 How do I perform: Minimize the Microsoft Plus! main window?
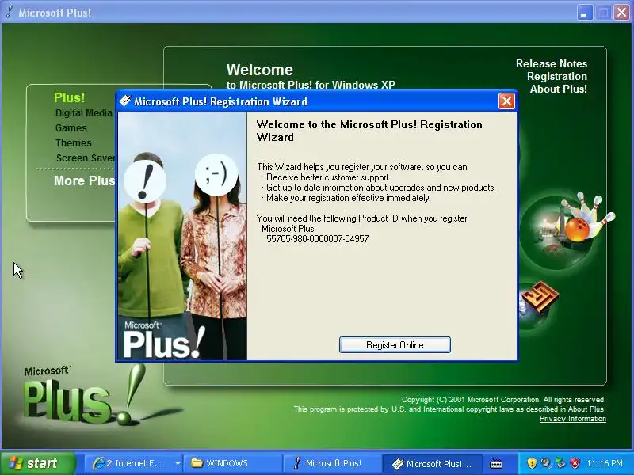click(x=584, y=13)
